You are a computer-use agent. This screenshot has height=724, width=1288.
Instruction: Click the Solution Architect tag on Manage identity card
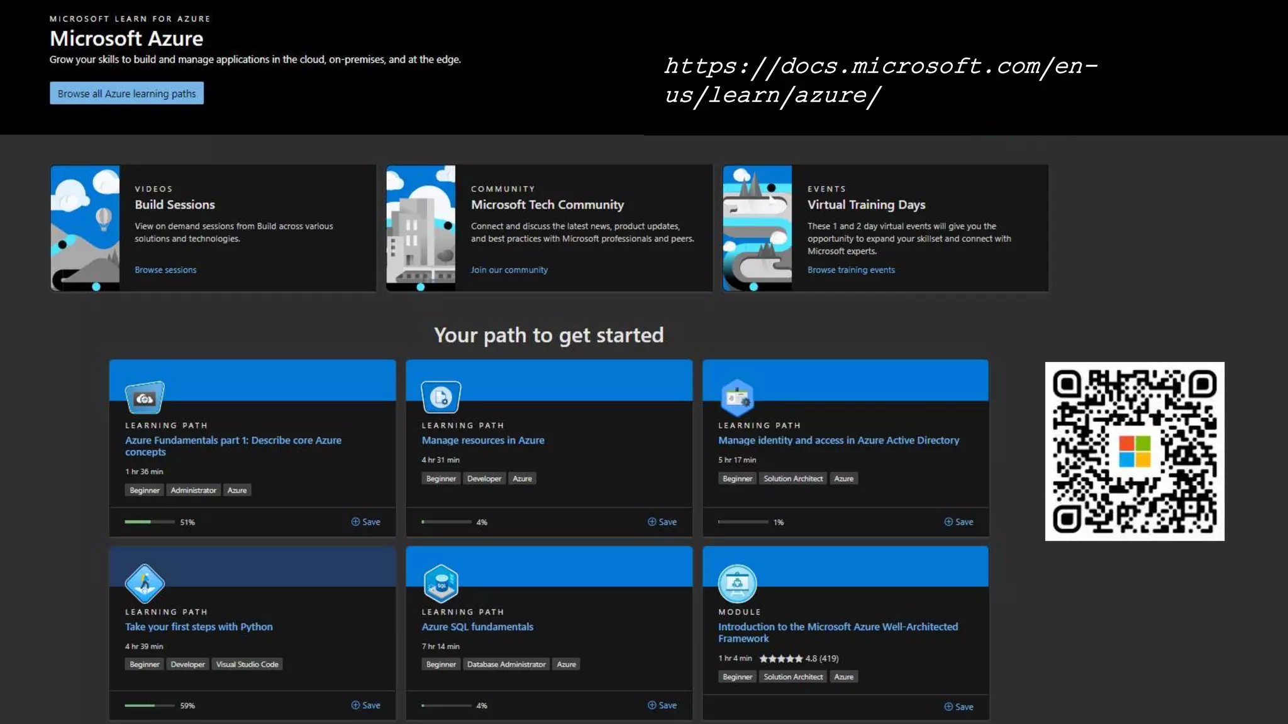click(793, 478)
